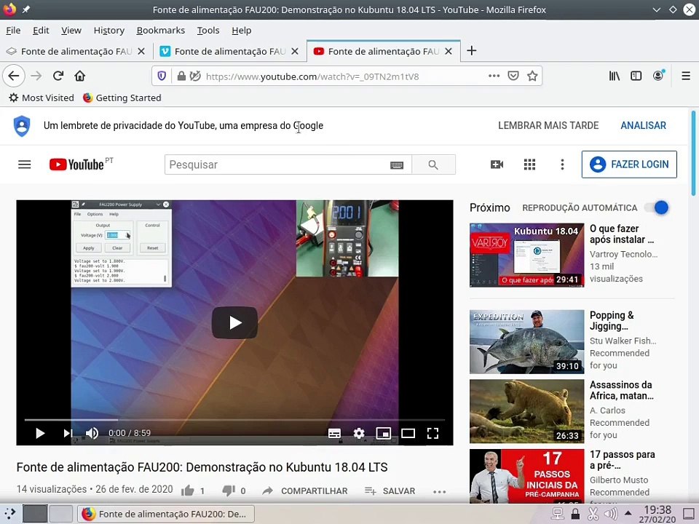Open Assassinos da Africa video title
Screen dimensions: 699x524
[621, 390]
